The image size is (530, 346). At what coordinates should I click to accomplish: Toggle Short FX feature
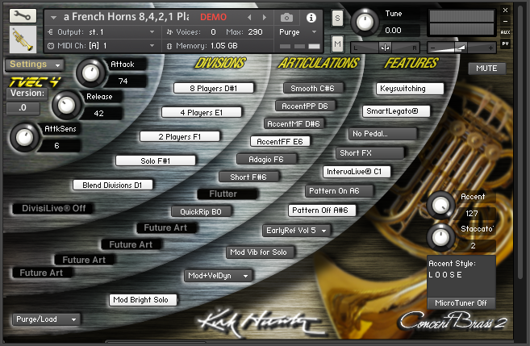coord(369,153)
